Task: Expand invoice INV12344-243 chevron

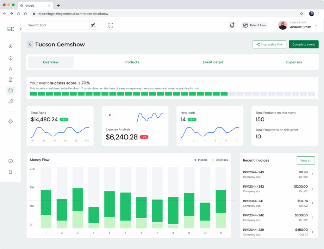Action: (313, 174)
